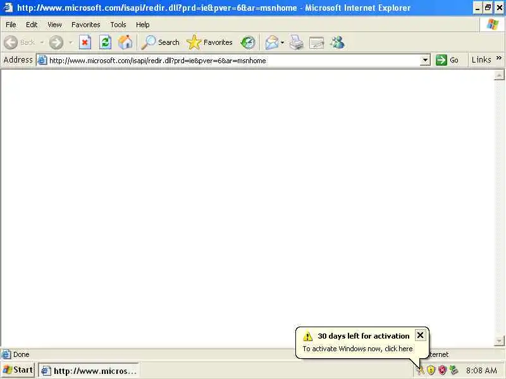Print the page with the printer icon
The height and width of the screenshot is (379, 506).
click(296, 42)
